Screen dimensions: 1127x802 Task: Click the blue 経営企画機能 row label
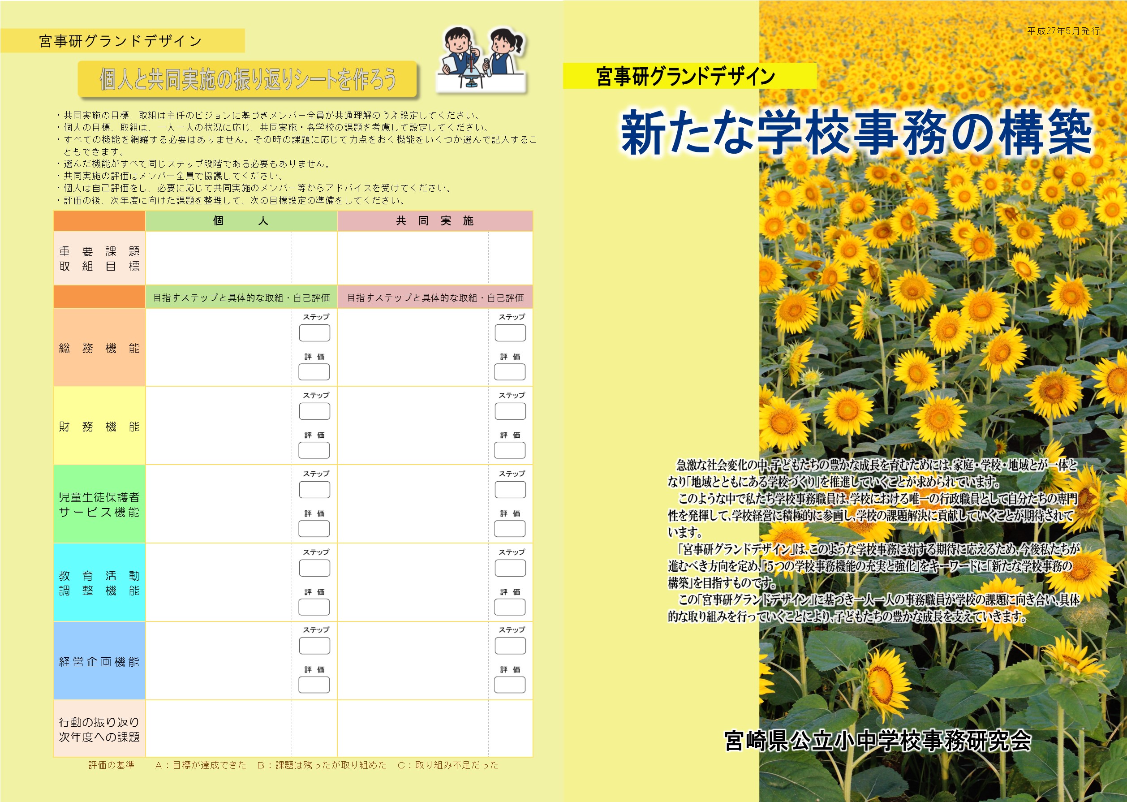(99, 661)
